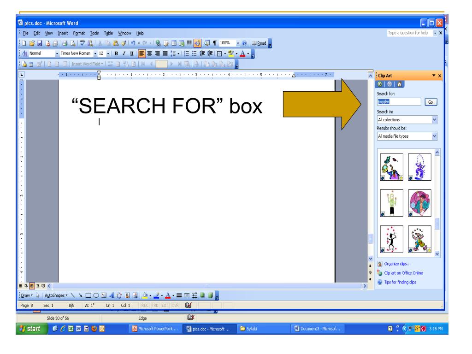472x354 pixels.
Task: Toggle Italic formatting
Action: (x=124, y=53)
